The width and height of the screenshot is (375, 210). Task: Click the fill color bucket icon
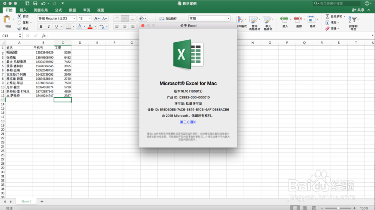coord(79,26)
